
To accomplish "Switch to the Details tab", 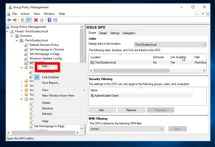I will tap(103, 33).
